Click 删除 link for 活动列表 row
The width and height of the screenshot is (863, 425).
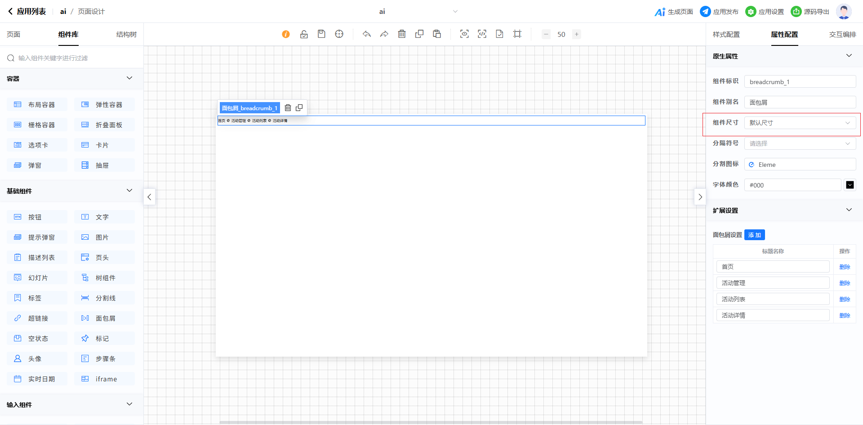(x=845, y=299)
